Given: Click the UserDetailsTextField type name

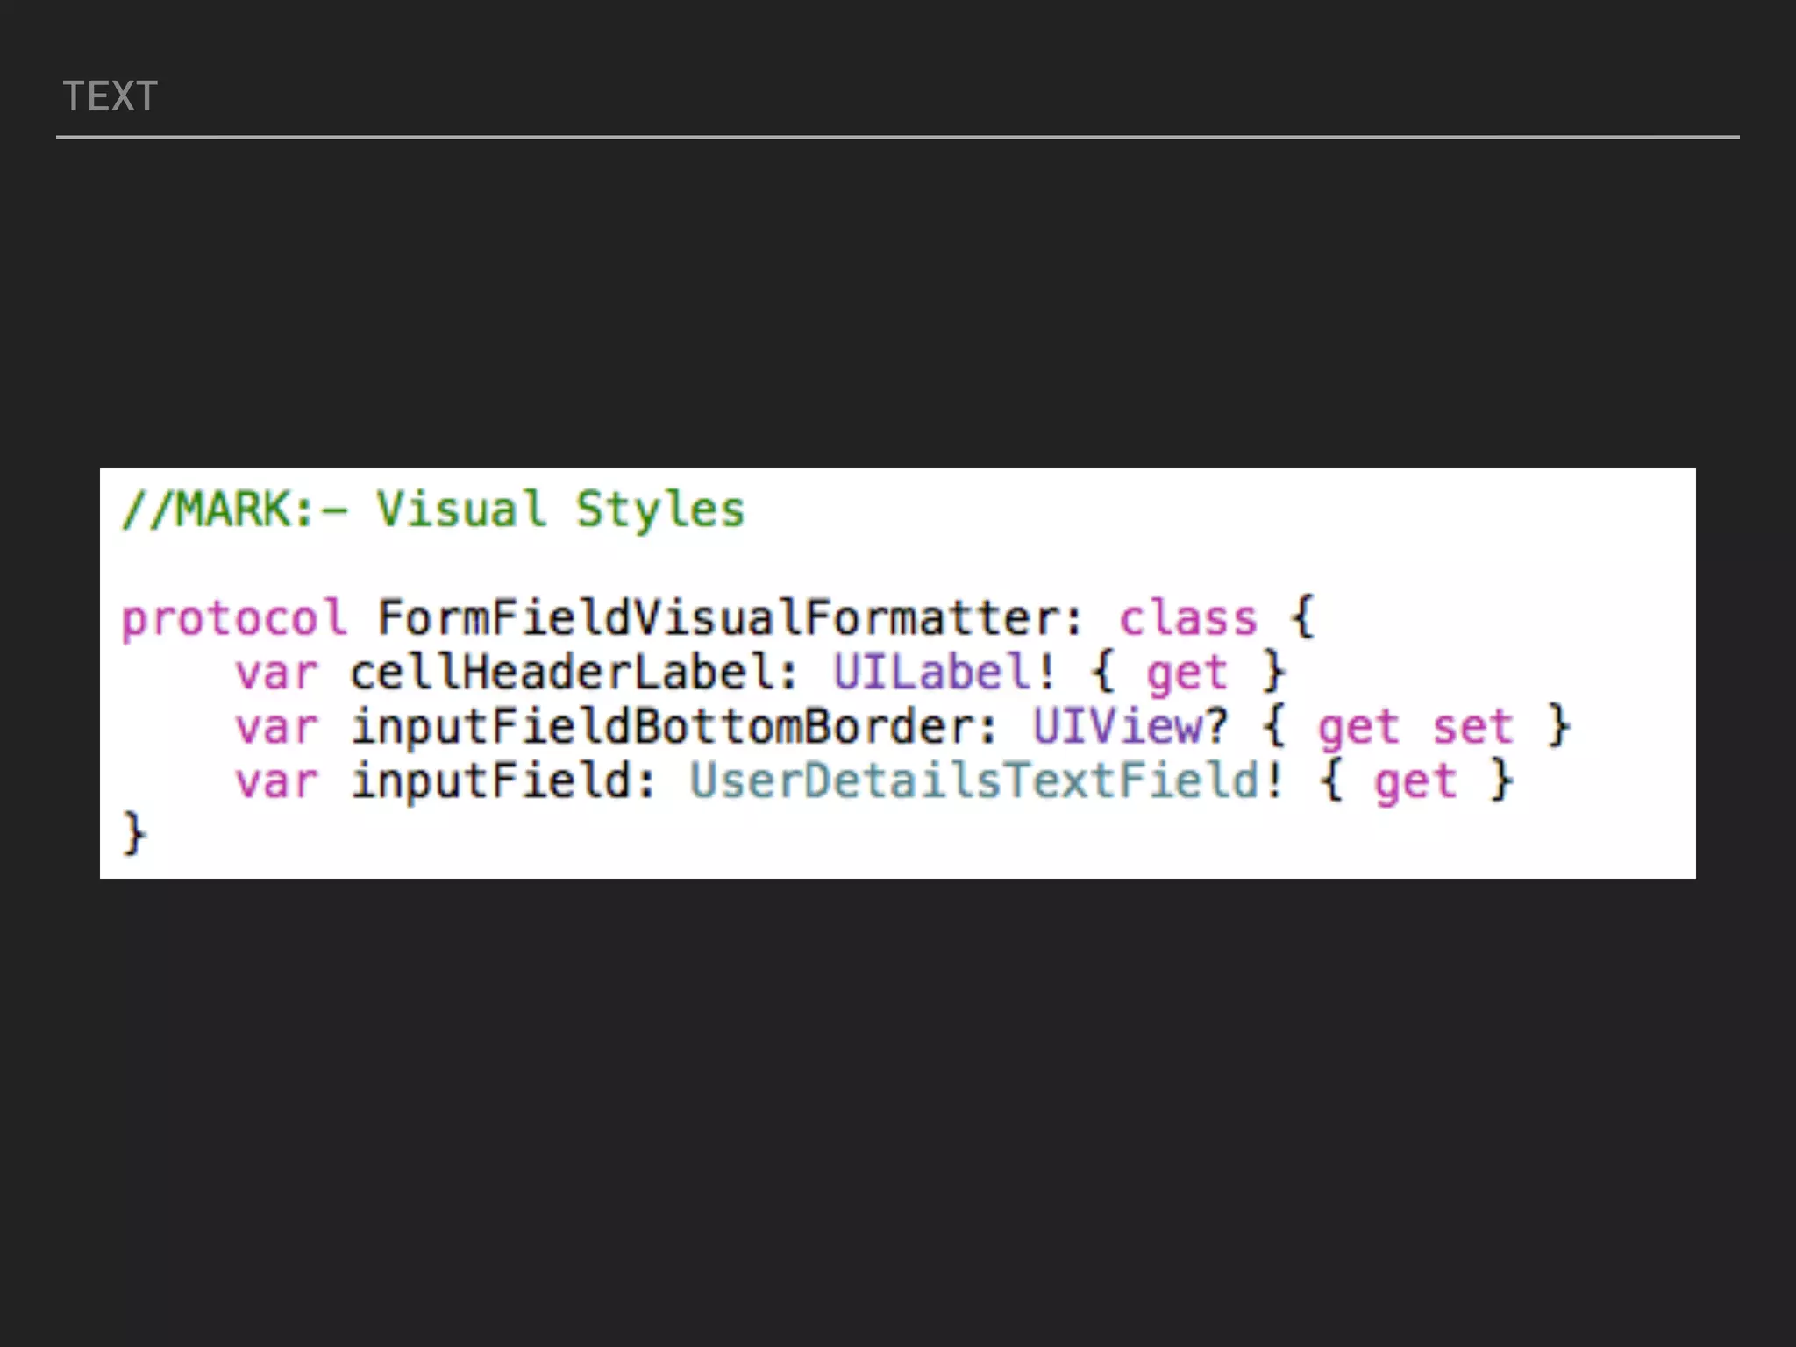Looking at the screenshot, I should [x=975, y=780].
